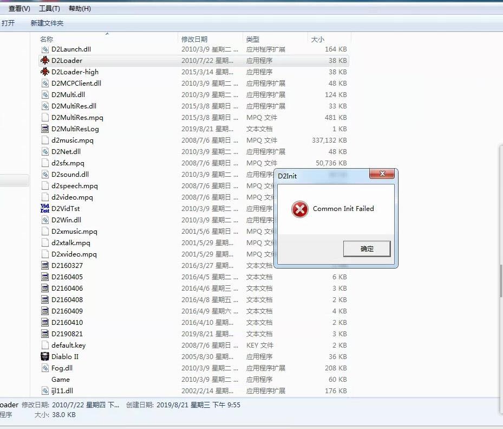Click the d2video.mpq file icon
Viewport: 503px width, 429px height.
pos(45,197)
